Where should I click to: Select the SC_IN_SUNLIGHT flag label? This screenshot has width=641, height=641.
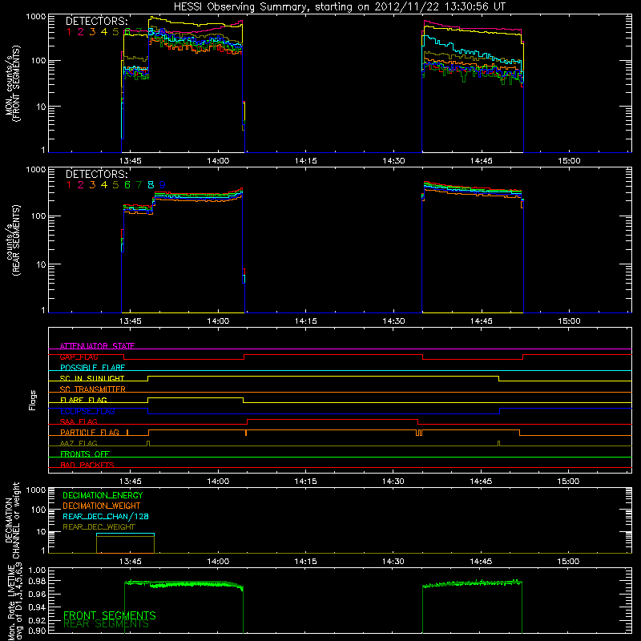(x=92, y=378)
